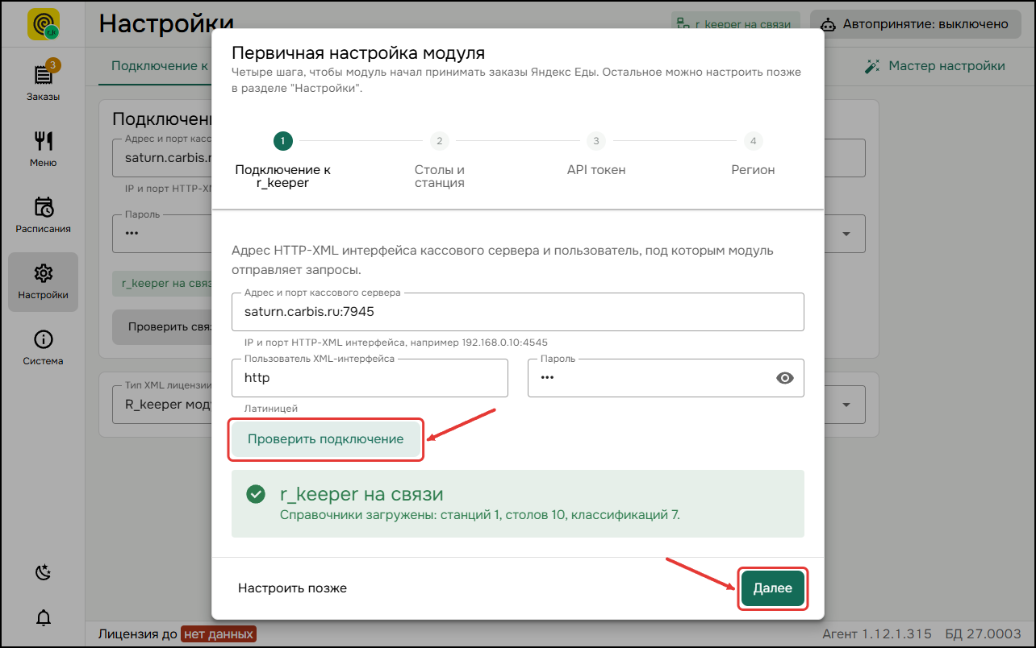This screenshot has width=1036, height=648.
Task: Go to step 4 Регион
Action: (753, 156)
